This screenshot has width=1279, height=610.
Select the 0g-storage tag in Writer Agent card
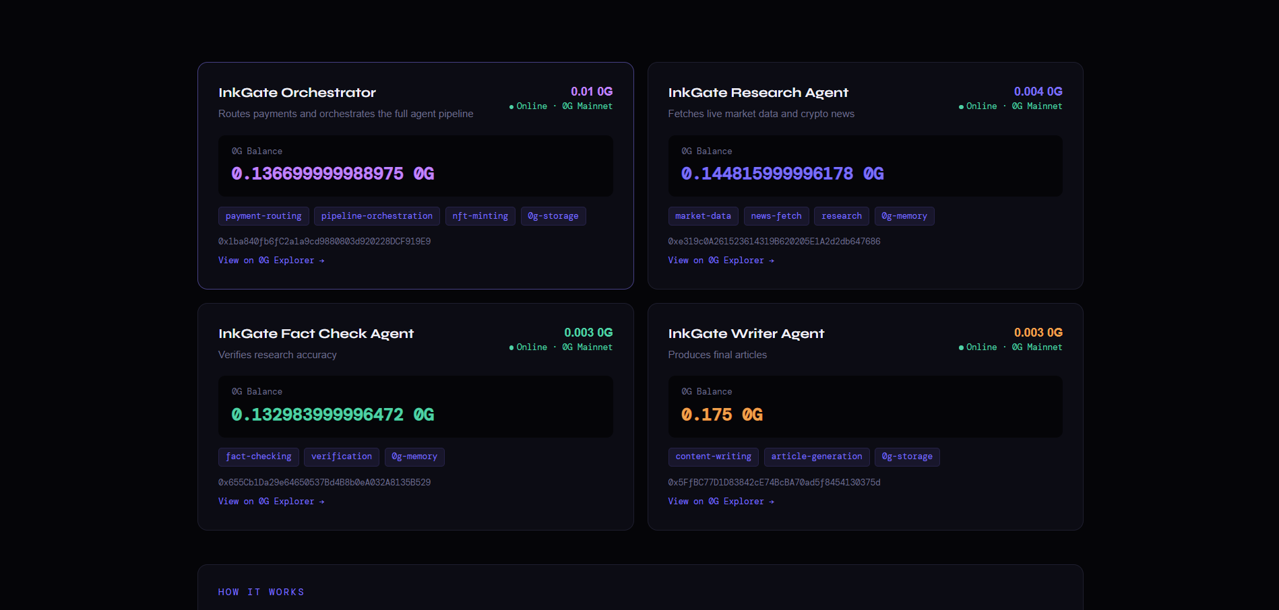(x=907, y=457)
